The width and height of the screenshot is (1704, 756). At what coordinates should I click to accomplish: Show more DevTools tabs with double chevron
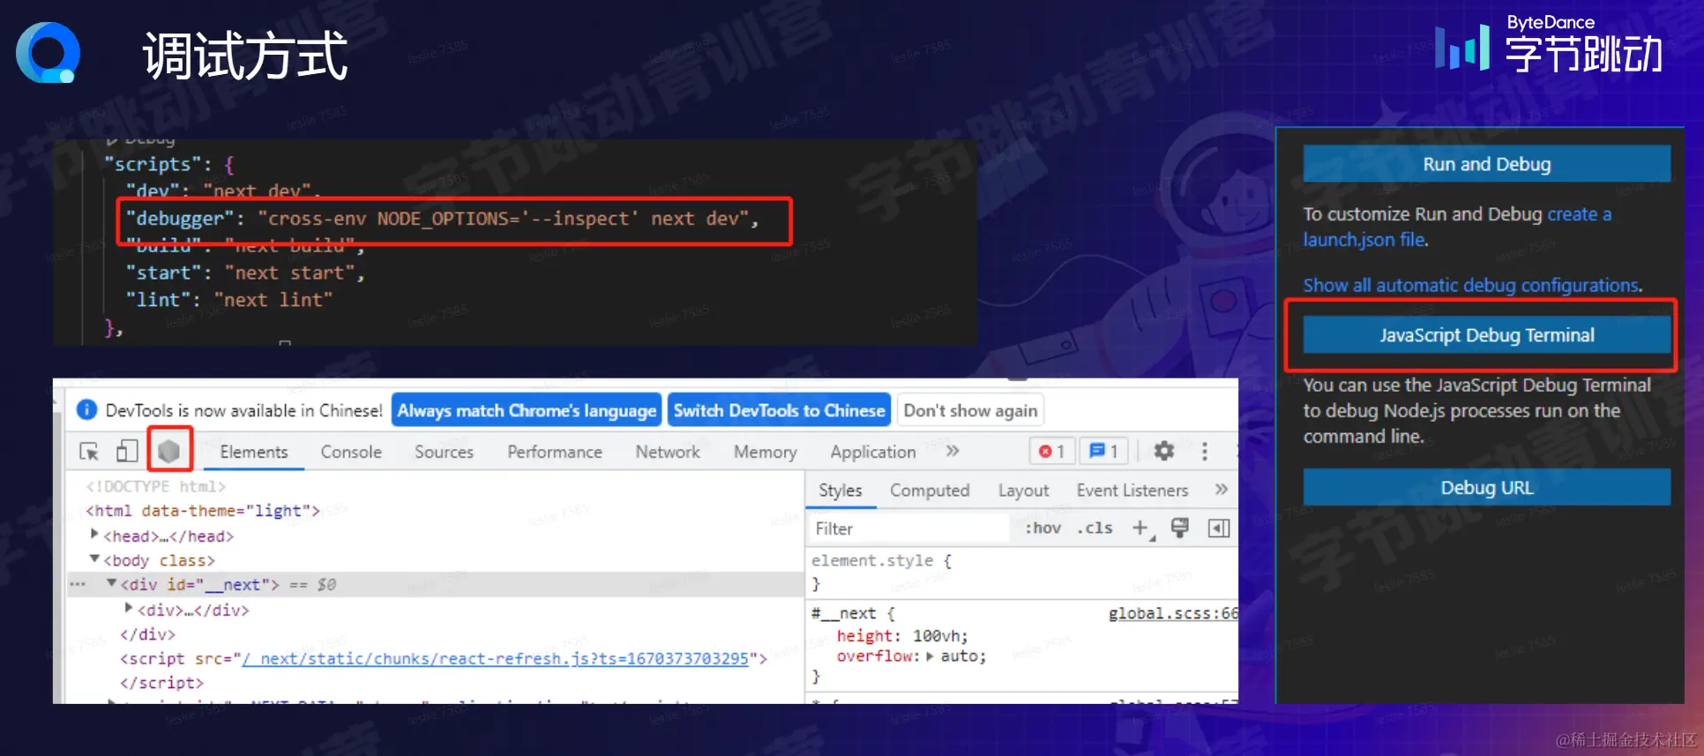pos(953,451)
